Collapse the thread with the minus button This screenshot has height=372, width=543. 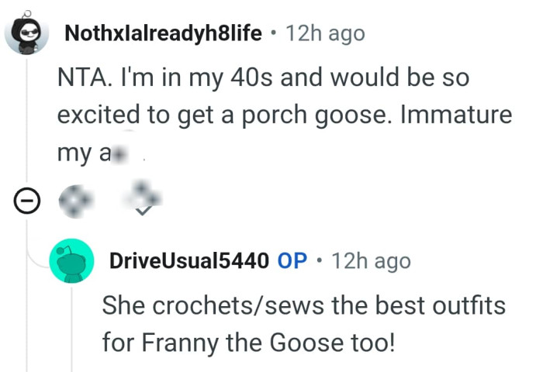tap(27, 202)
